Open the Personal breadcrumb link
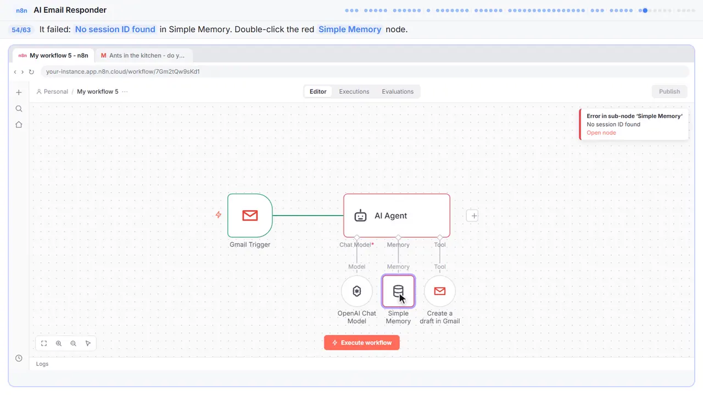The height and width of the screenshot is (395, 703). coord(52,92)
